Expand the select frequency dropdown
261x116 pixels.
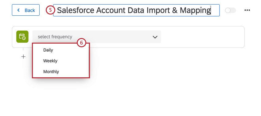click(97, 37)
